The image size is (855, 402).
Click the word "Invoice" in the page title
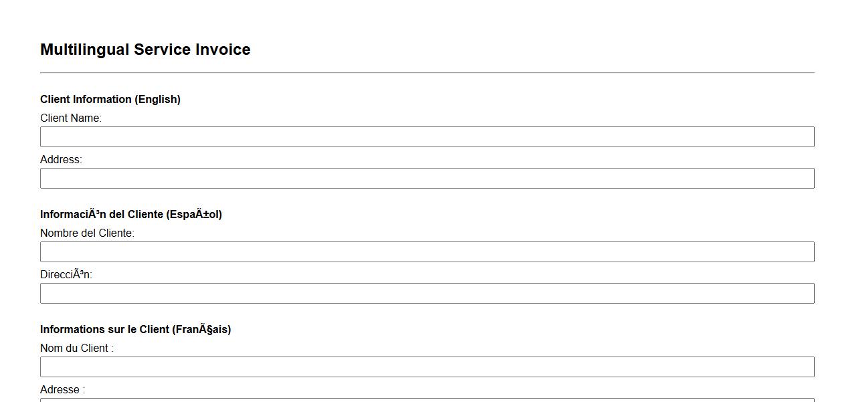coord(223,49)
